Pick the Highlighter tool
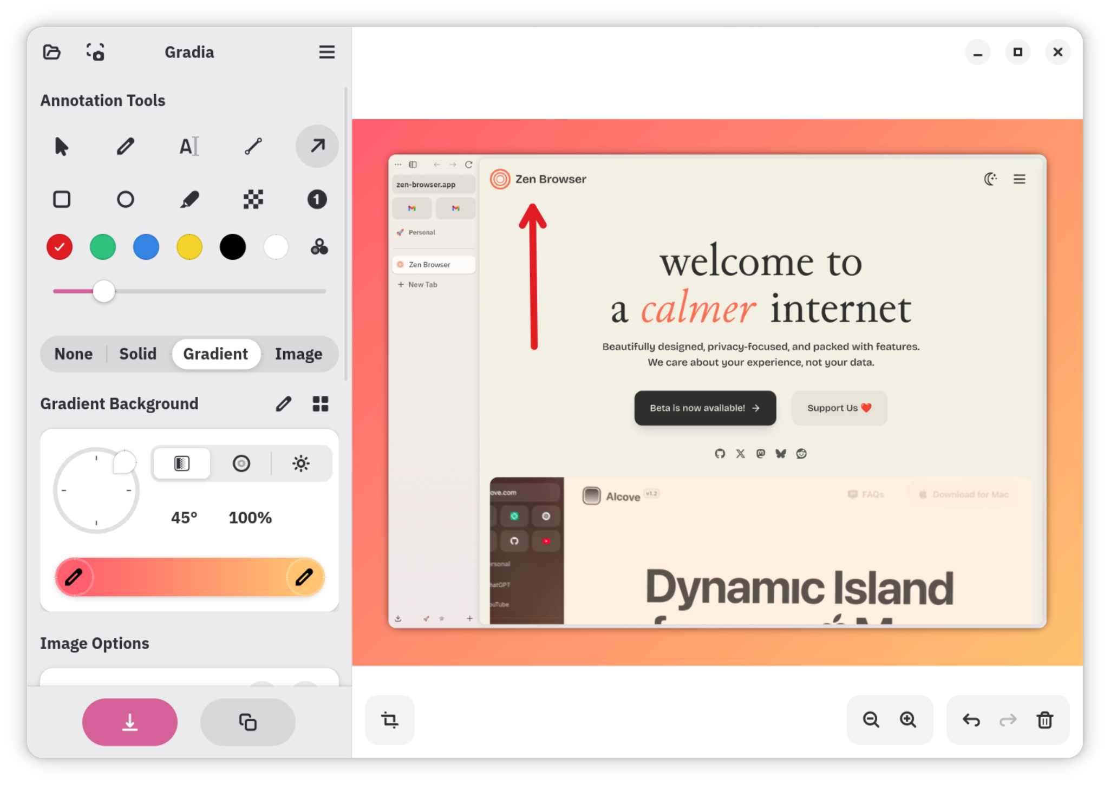 tap(189, 199)
